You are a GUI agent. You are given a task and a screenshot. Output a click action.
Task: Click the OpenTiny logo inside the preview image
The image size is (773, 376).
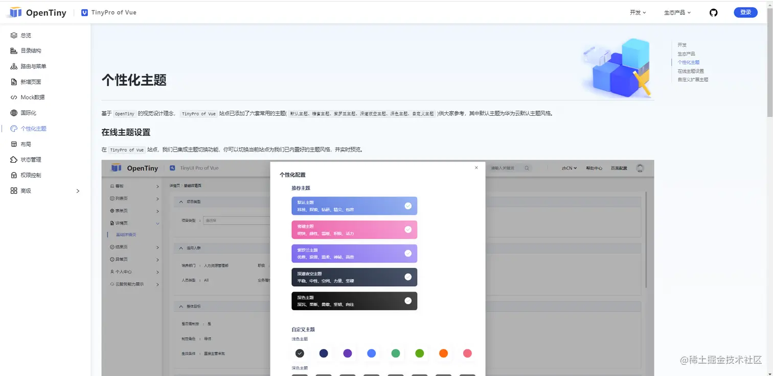pos(134,168)
